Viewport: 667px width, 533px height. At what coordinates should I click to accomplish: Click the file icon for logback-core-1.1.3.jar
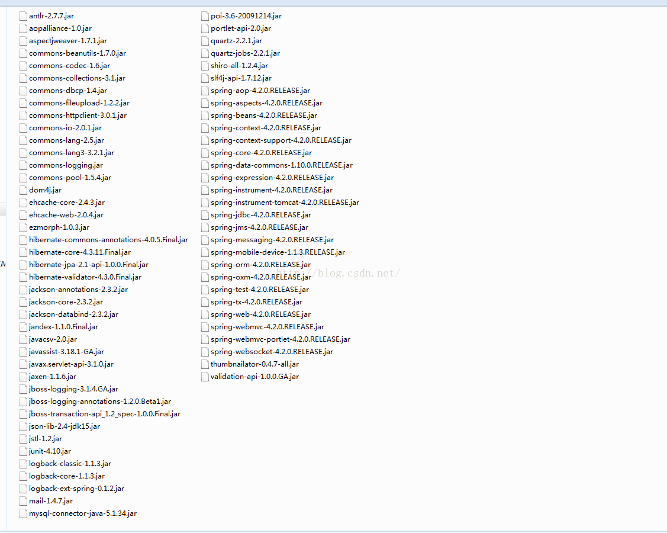click(24, 476)
